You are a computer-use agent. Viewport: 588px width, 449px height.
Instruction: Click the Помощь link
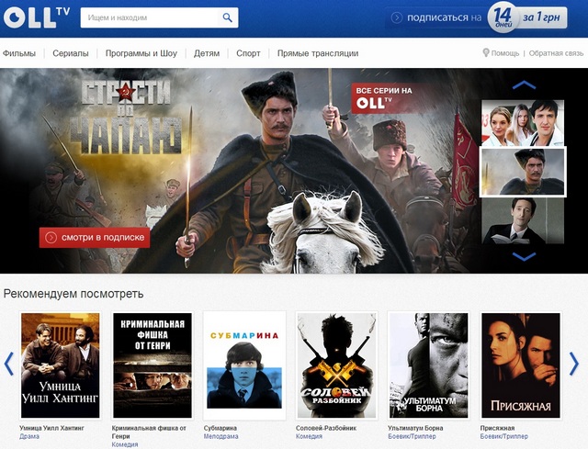coord(505,53)
